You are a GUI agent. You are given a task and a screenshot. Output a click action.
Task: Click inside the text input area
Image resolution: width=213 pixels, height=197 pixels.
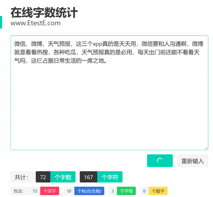(x=109, y=93)
